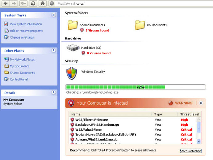Sort the list by Threat level column
Screen dimensions: 213x160
(189, 114)
